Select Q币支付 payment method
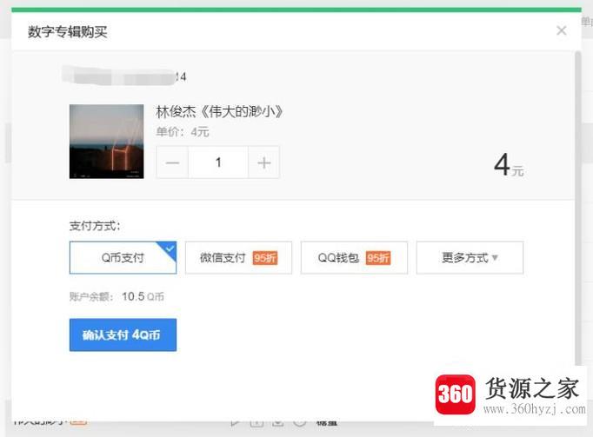593x437 pixels. [x=123, y=257]
